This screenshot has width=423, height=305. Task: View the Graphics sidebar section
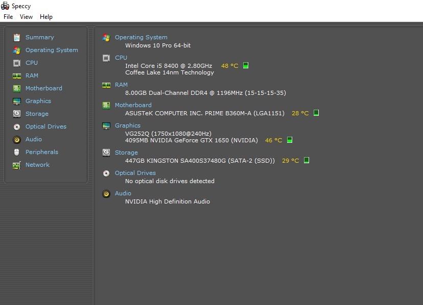38,101
